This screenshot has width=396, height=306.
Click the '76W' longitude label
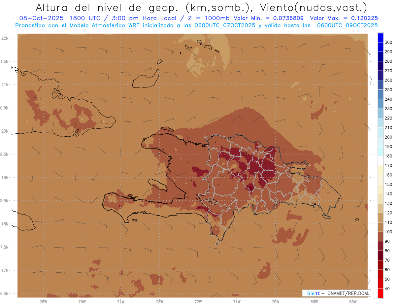[43, 301]
